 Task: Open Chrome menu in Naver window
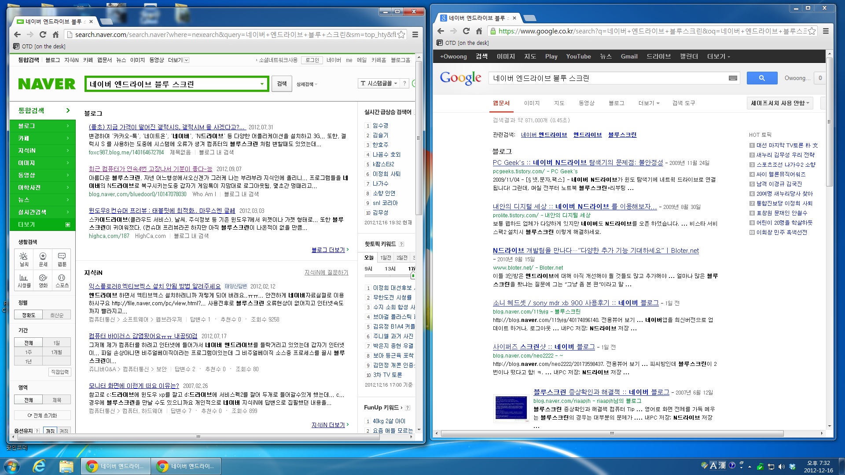point(415,34)
